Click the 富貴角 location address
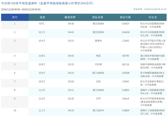Viewport: 168px width, 116px height. 153,45
